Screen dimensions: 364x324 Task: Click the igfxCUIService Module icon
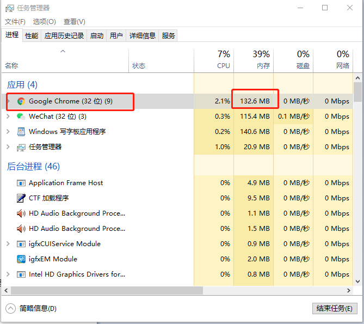click(x=21, y=244)
